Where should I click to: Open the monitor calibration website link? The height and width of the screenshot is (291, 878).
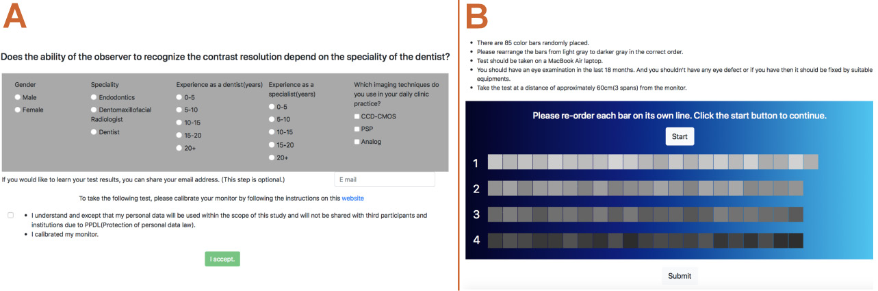coord(352,198)
